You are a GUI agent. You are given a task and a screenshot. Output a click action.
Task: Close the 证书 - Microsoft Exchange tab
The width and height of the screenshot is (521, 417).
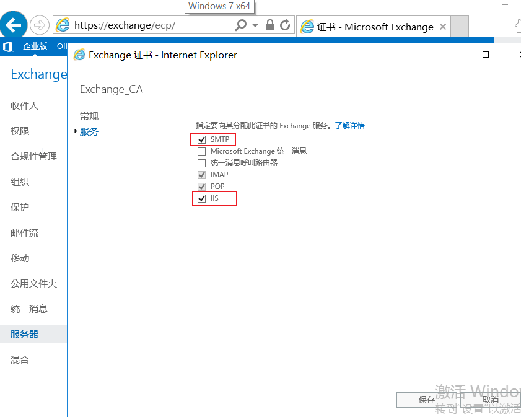pos(442,27)
